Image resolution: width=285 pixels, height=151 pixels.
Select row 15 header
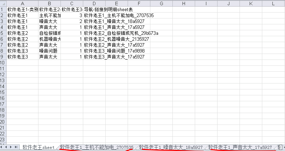[x=3, y=92]
